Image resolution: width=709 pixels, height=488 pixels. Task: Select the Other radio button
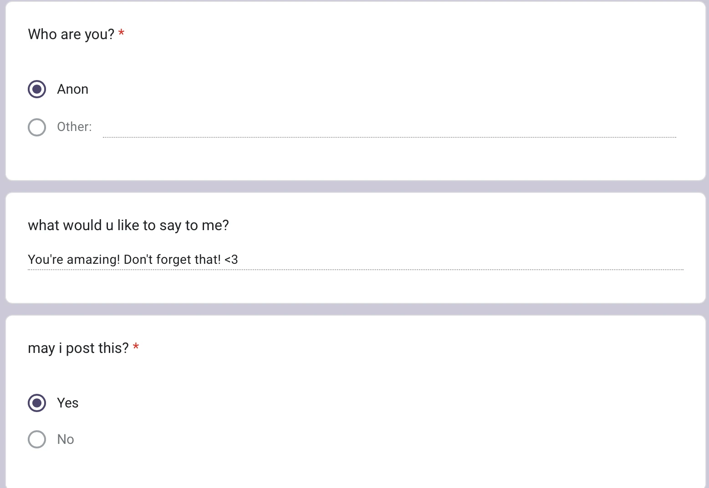(37, 127)
